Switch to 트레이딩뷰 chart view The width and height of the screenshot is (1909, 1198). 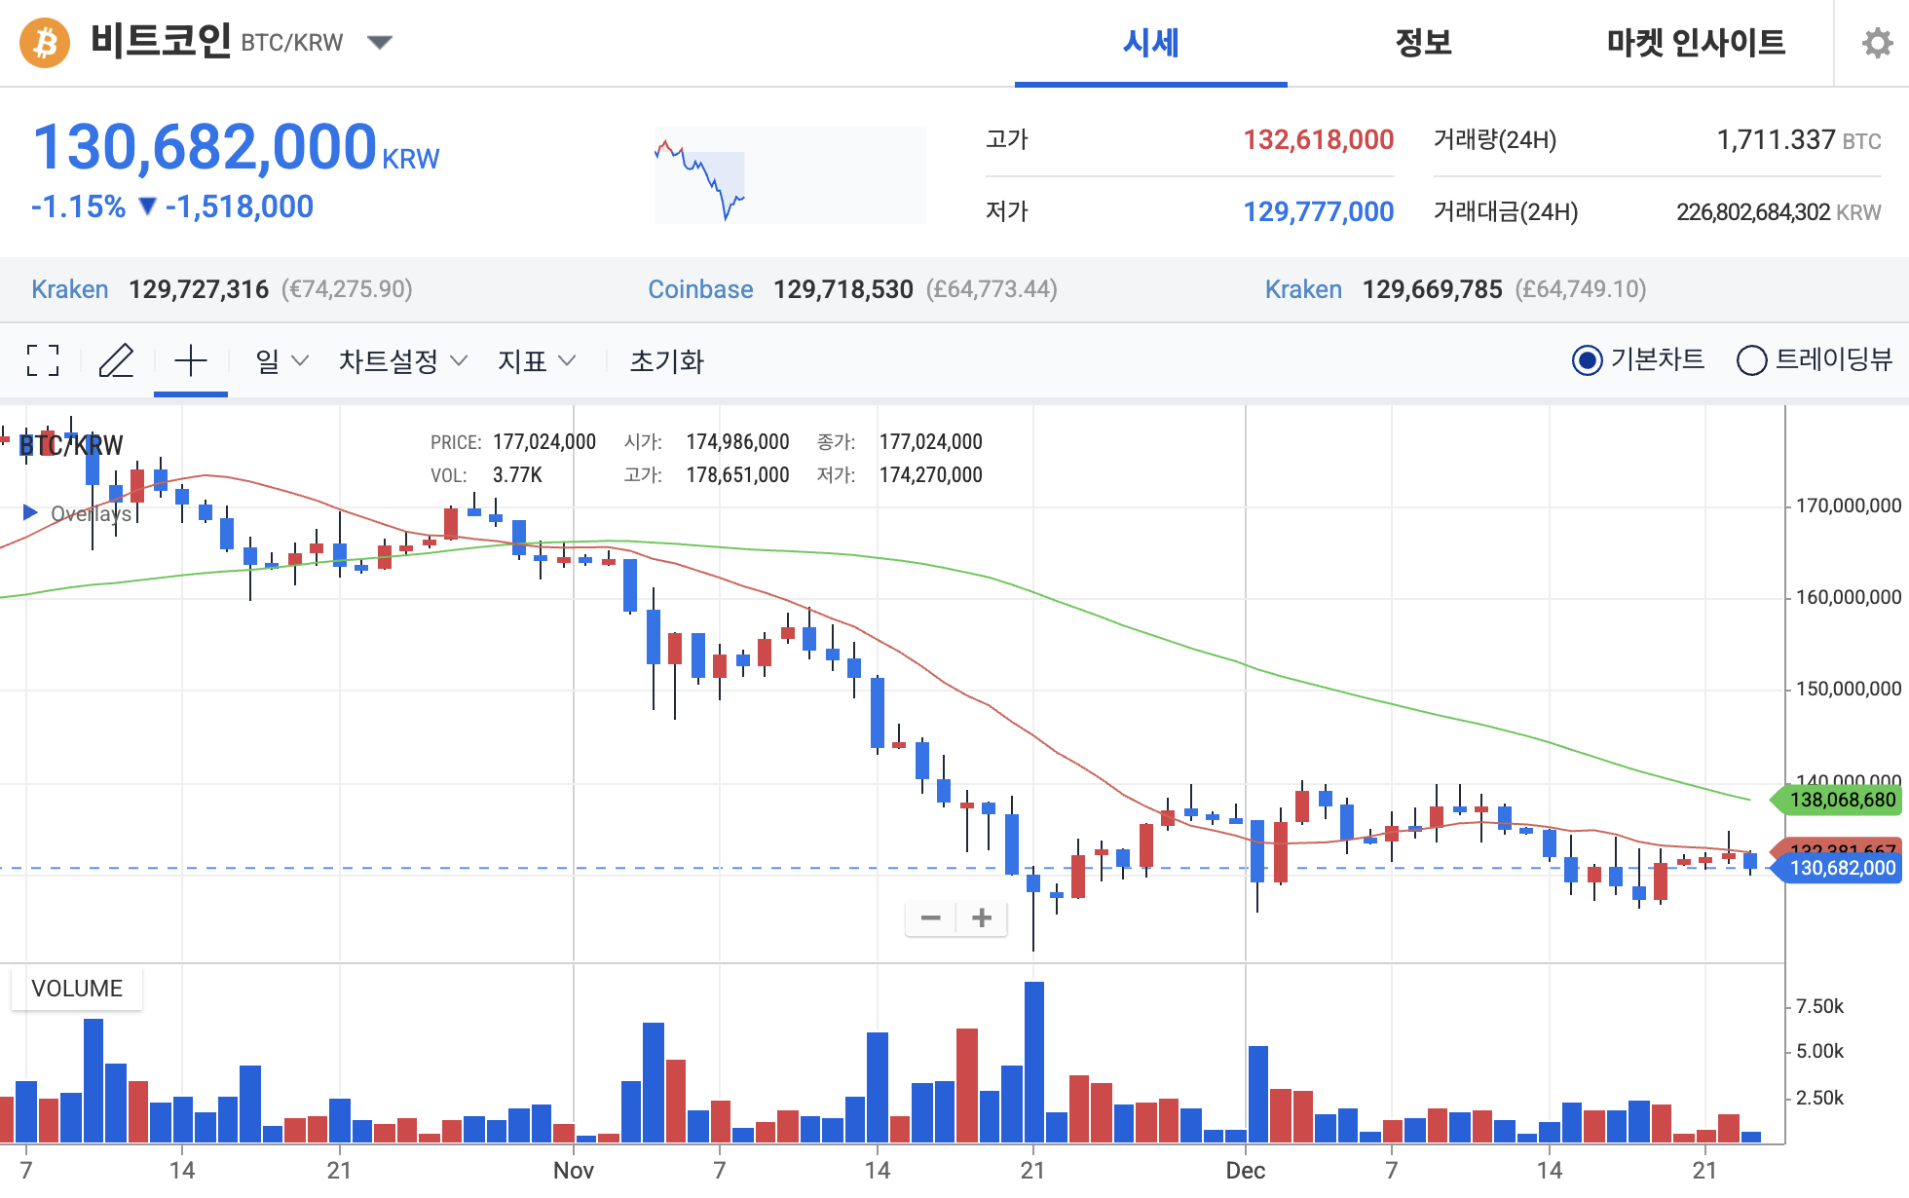click(1753, 360)
